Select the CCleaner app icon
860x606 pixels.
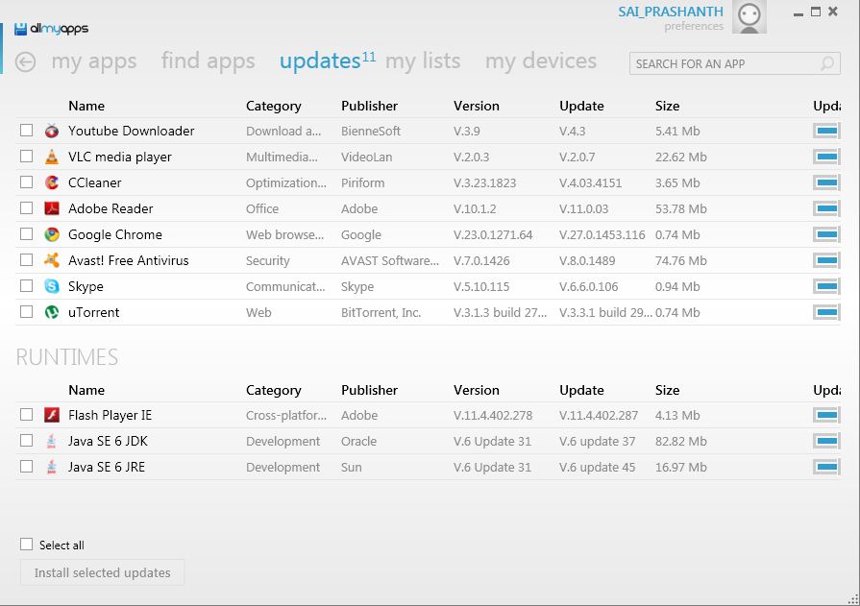point(50,182)
